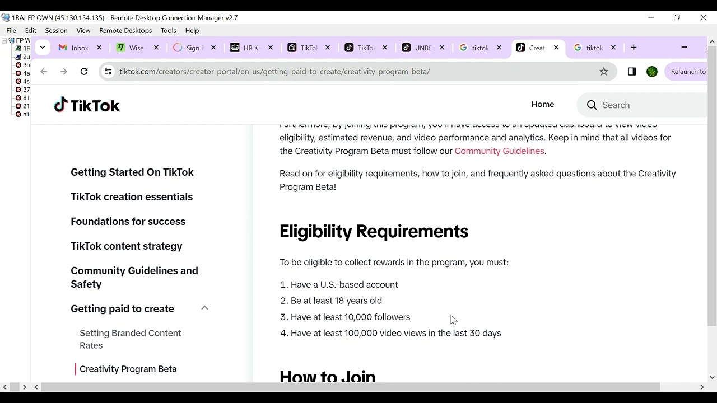Select the 2u server in tree
The height and width of the screenshot is (403, 717).
pyautogui.click(x=23, y=57)
